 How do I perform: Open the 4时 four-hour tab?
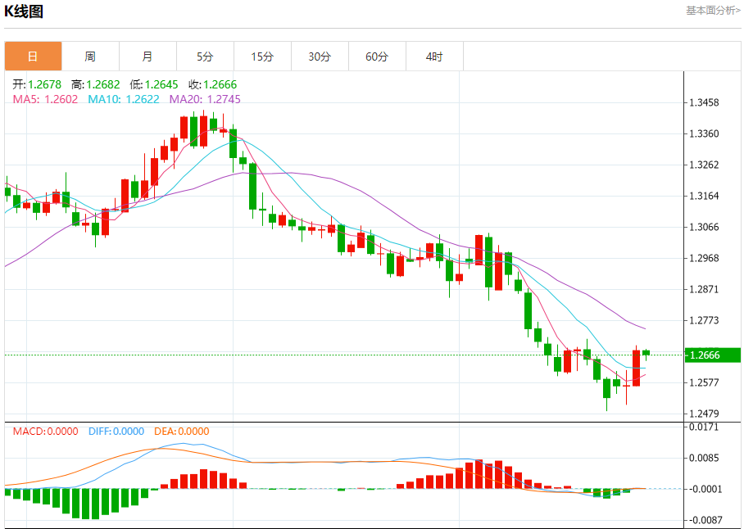(x=434, y=57)
